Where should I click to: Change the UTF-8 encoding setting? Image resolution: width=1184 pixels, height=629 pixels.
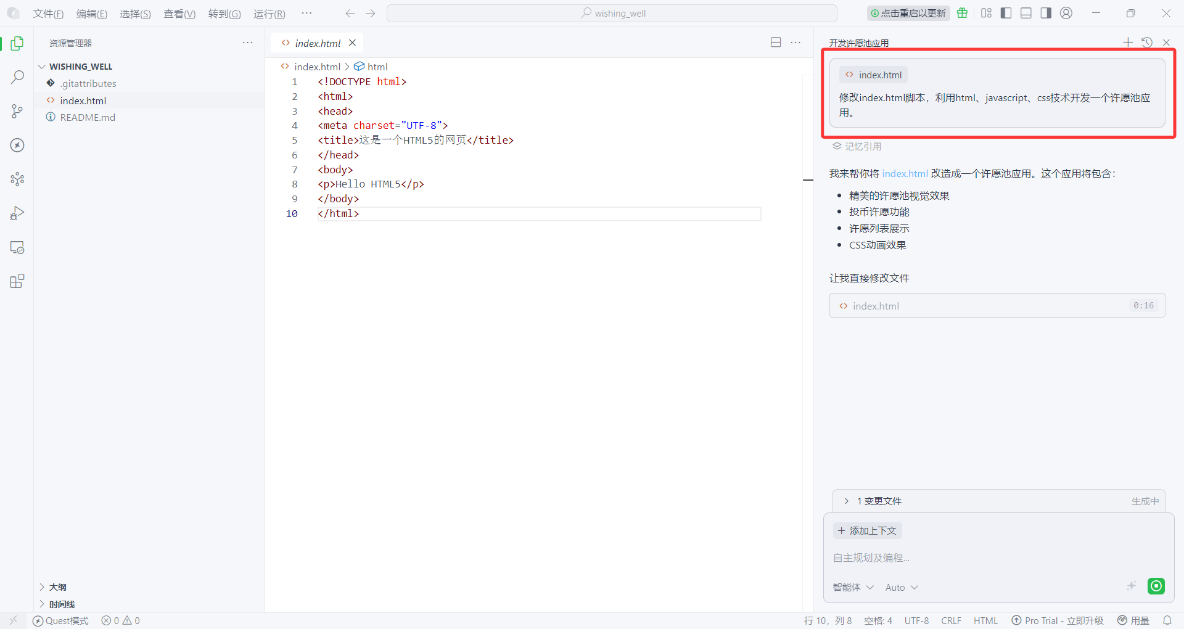pyautogui.click(x=916, y=620)
